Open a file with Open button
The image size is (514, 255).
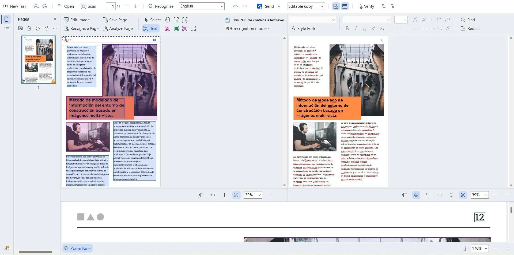click(66, 6)
